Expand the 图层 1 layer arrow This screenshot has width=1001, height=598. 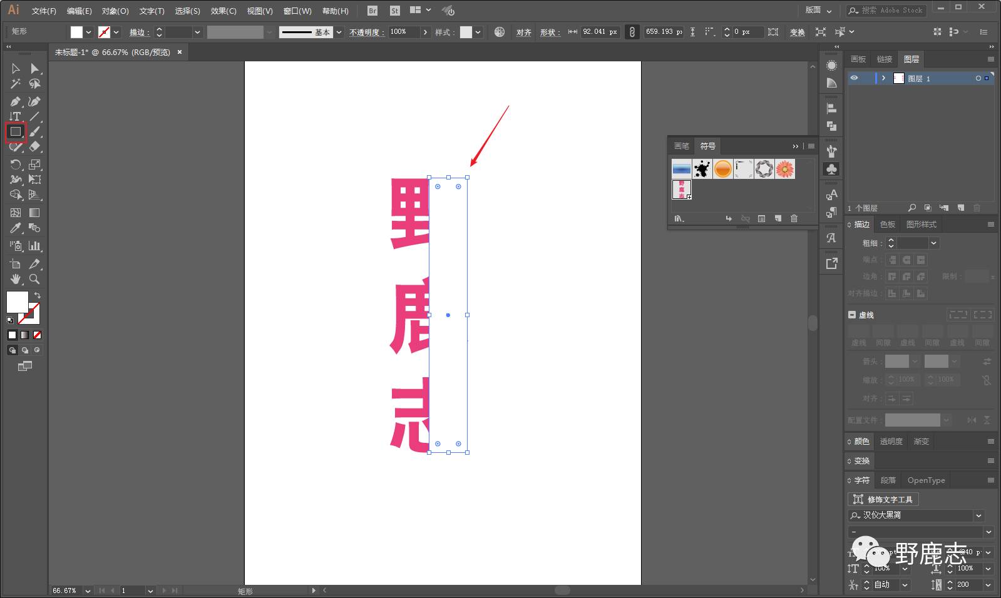[883, 78]
